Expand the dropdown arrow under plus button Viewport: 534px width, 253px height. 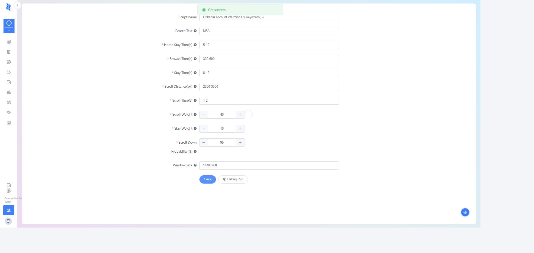9,30
